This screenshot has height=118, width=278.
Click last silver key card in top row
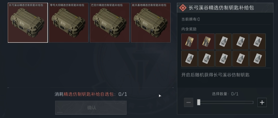(257, 42)
